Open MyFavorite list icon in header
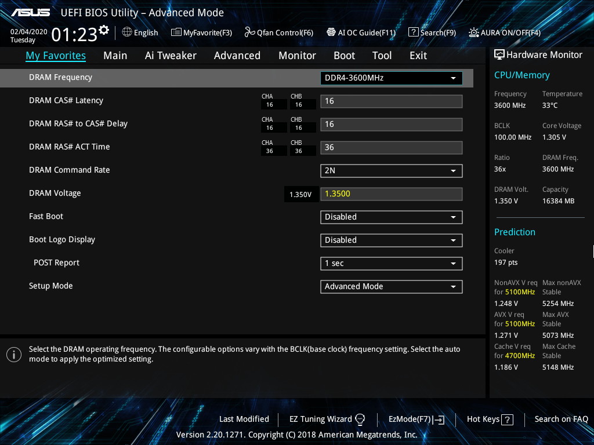 176,32
